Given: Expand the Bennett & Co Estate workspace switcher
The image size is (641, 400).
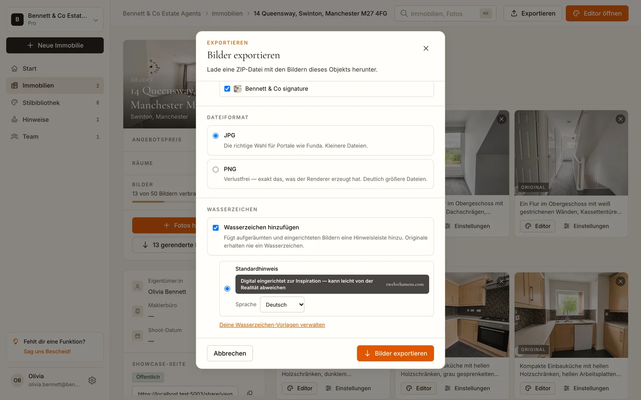Looking at the screenshot, I should [55, 19].
